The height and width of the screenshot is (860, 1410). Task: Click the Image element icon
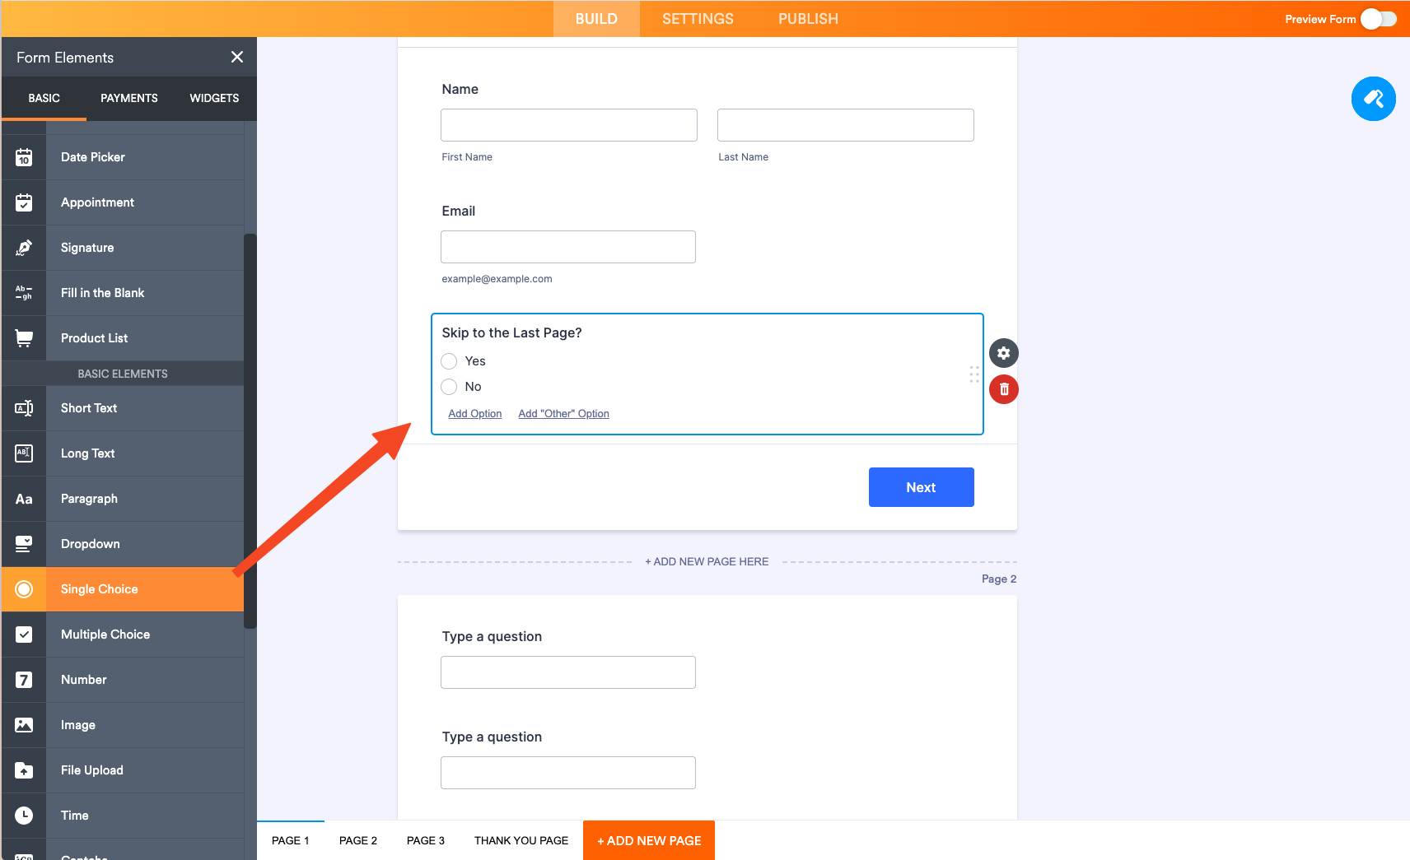point(24,725)
